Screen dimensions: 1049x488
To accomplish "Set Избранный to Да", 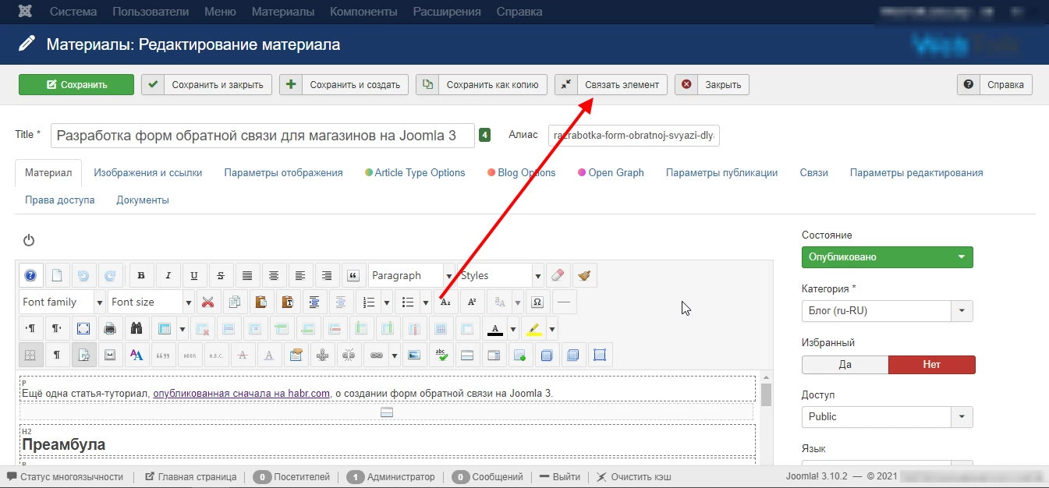I will coord(845,364).
